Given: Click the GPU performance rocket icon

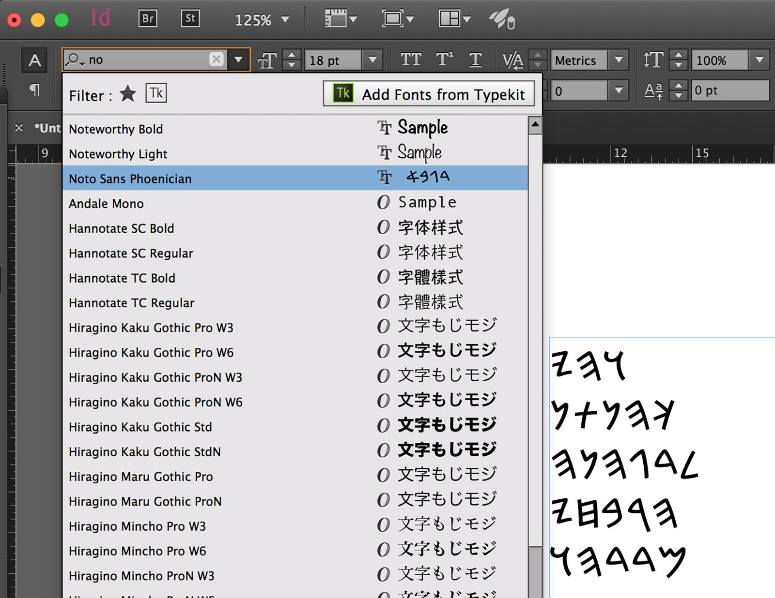Looking at the screenshot, I should pos(502,19).
